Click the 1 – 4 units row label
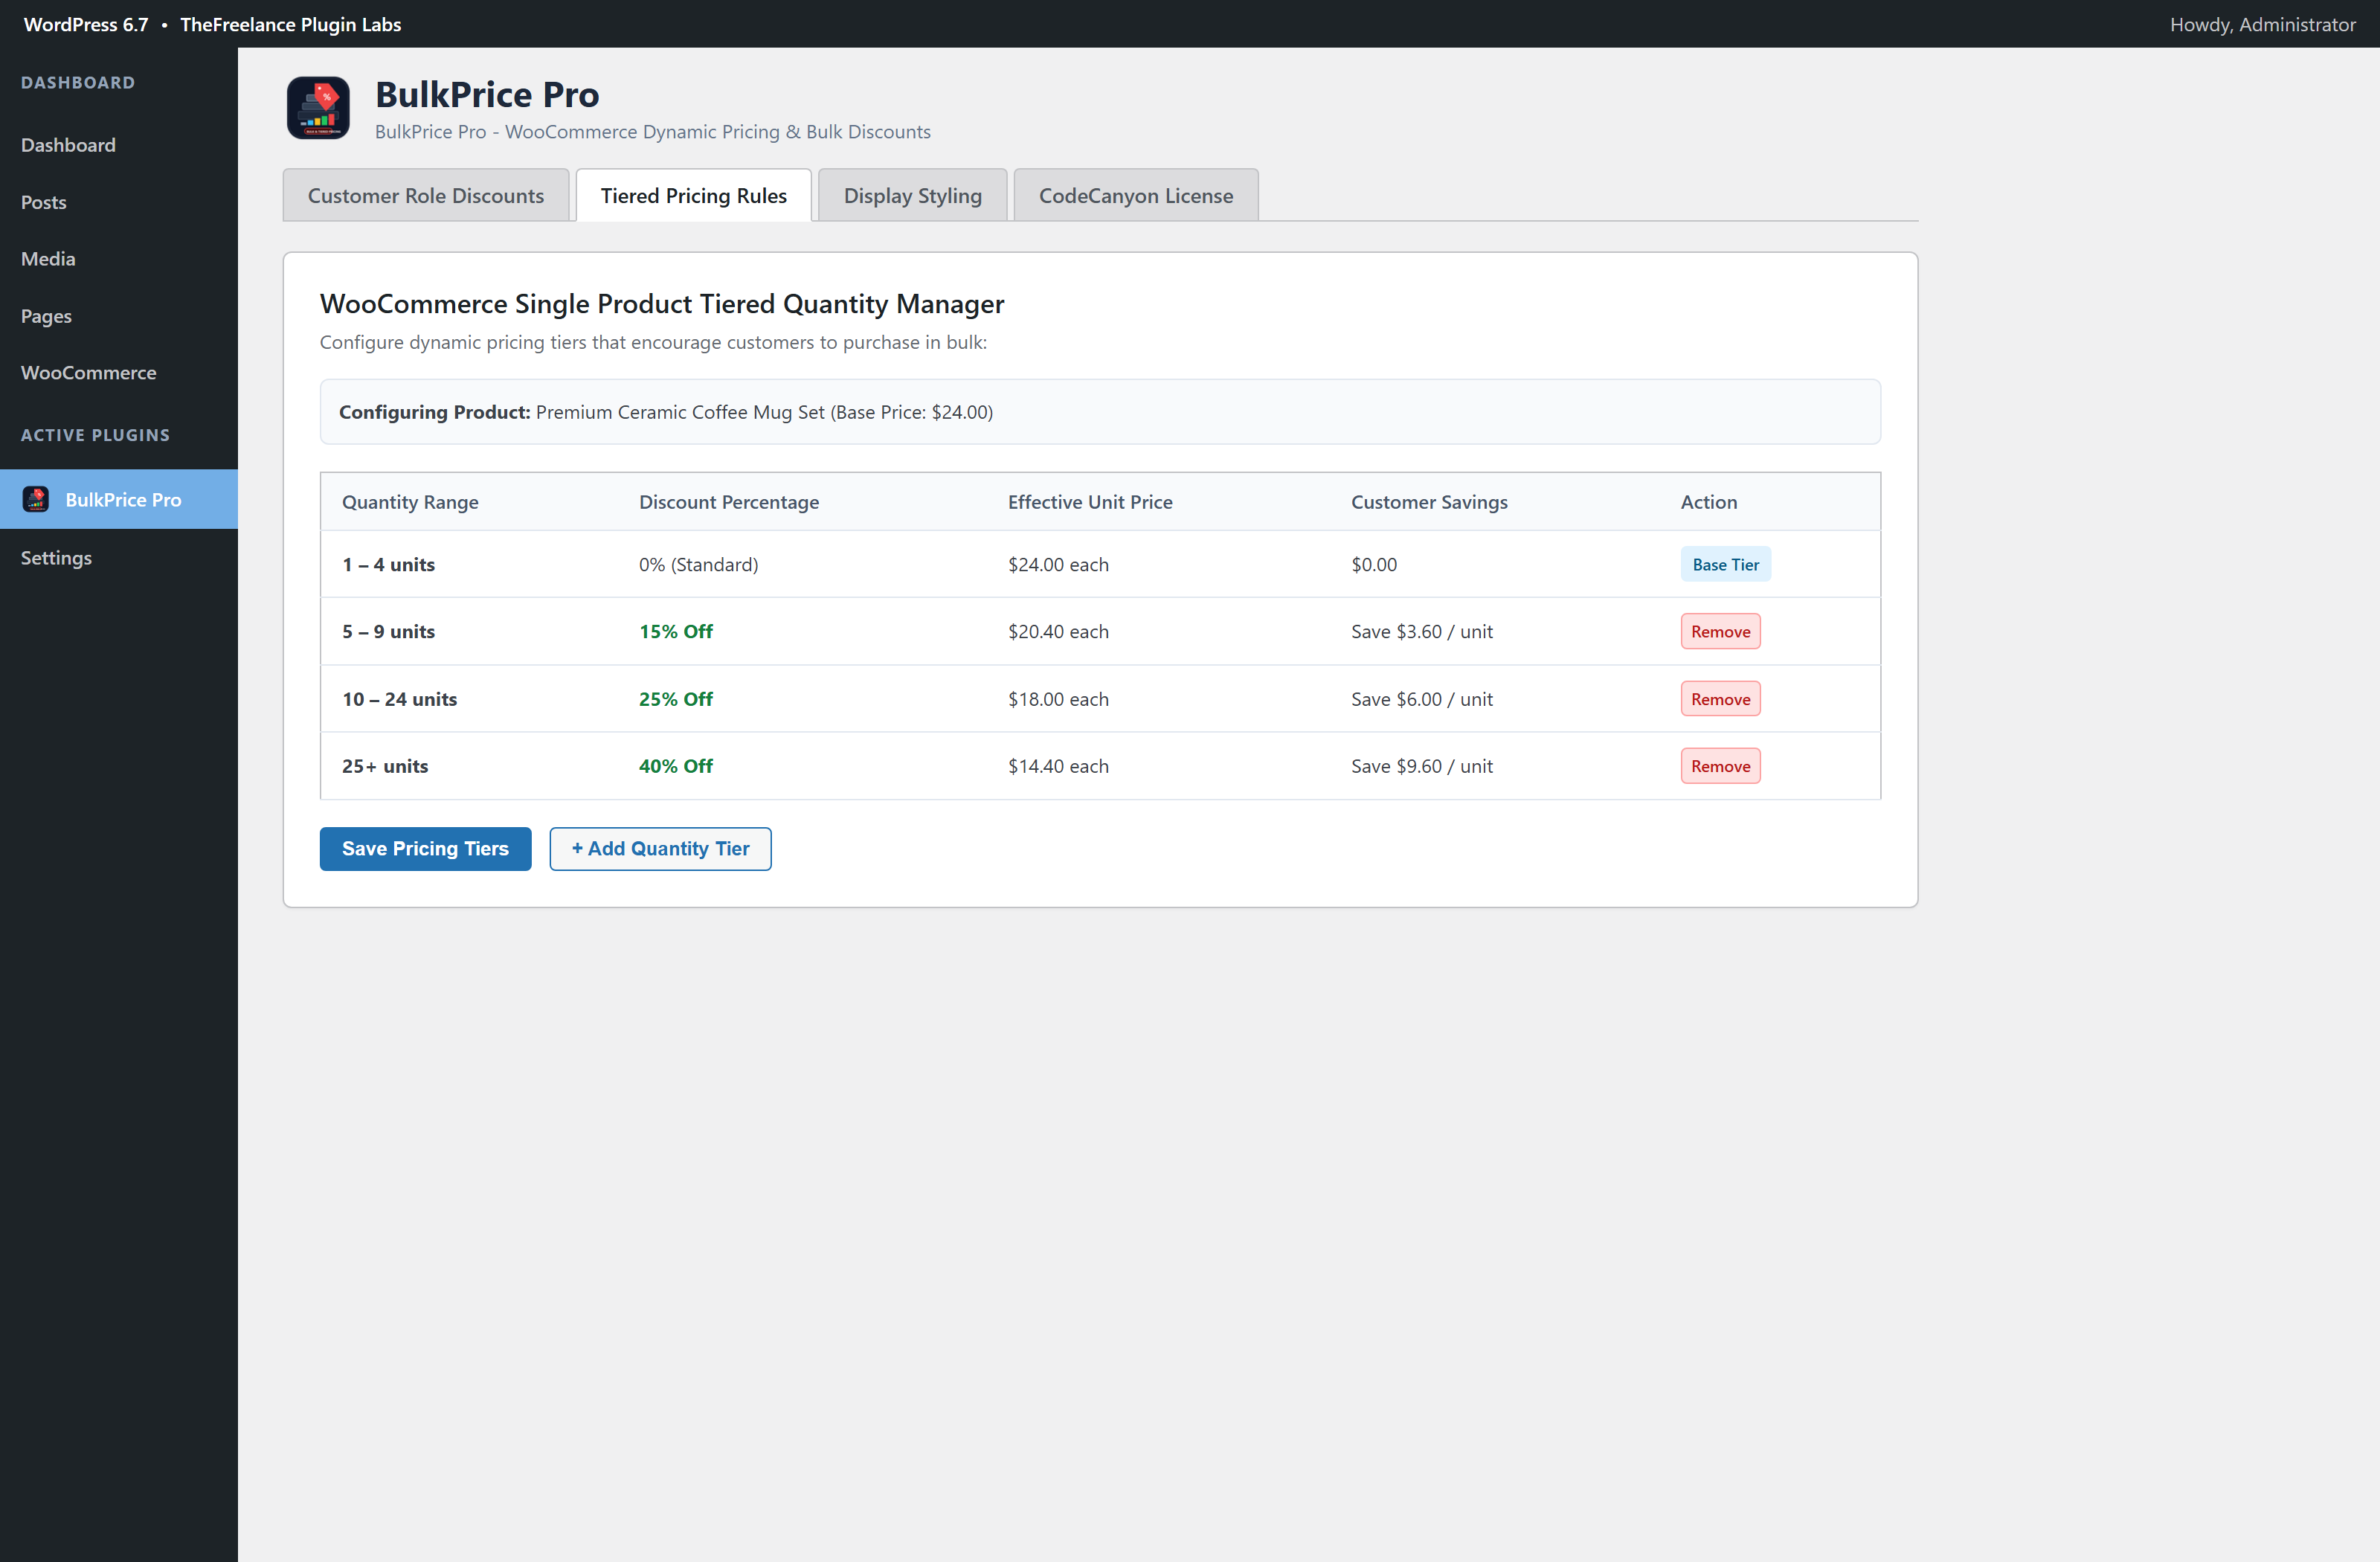The image size is (2380, 1562). click(x=388, y=565)
